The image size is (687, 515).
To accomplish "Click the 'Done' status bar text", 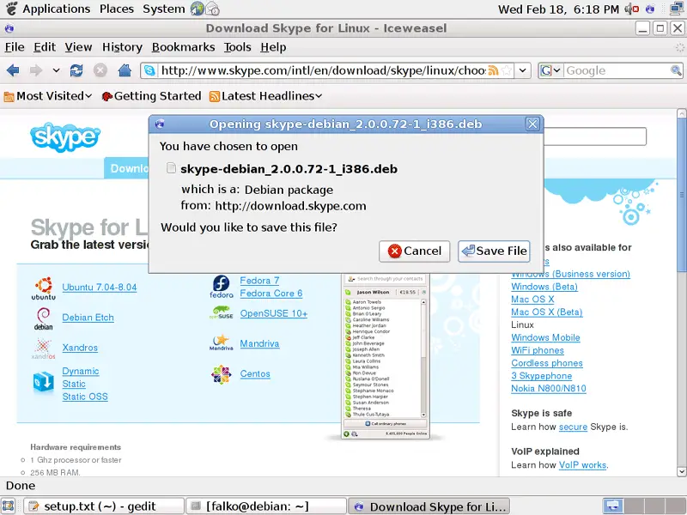I will (21, 485).
